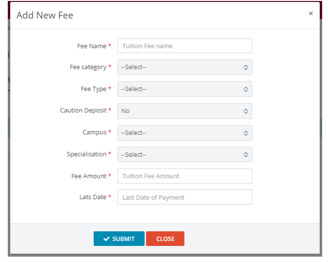Expand the Campus dropdown list
This screenshot has width=328, height=262.
[185, 132]
